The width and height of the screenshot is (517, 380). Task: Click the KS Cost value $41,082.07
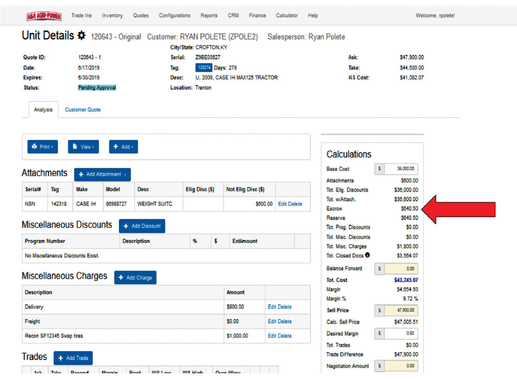click(x=412, y=78)
